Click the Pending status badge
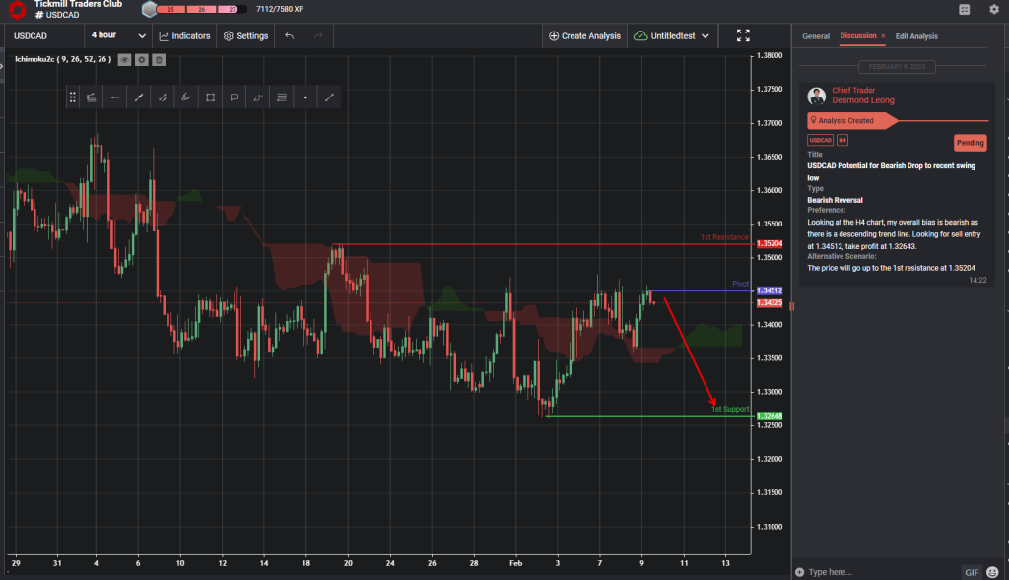1009x580 pixels. click(x=970, y=142)
